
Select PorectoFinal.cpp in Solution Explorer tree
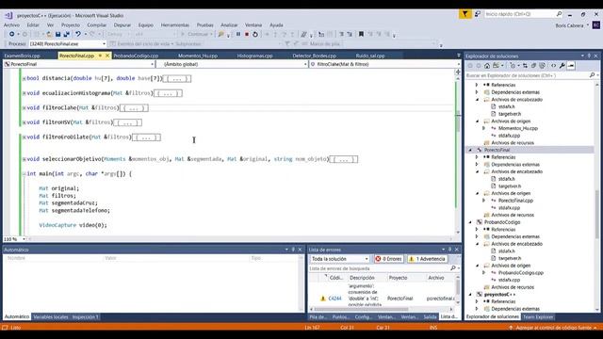pos(515,201)
